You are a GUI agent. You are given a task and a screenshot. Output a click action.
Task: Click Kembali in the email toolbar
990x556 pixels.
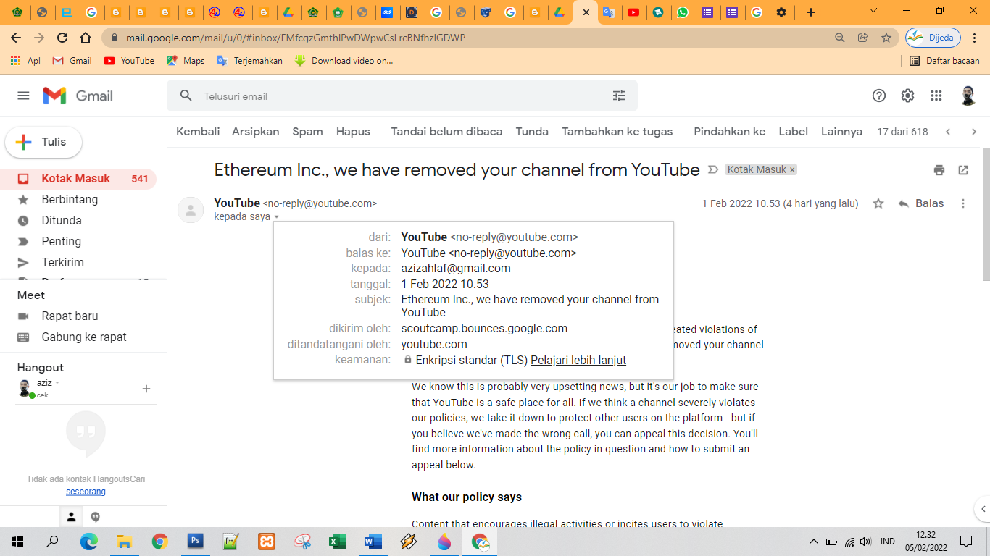pyautogui.click(x=198, y=132)
